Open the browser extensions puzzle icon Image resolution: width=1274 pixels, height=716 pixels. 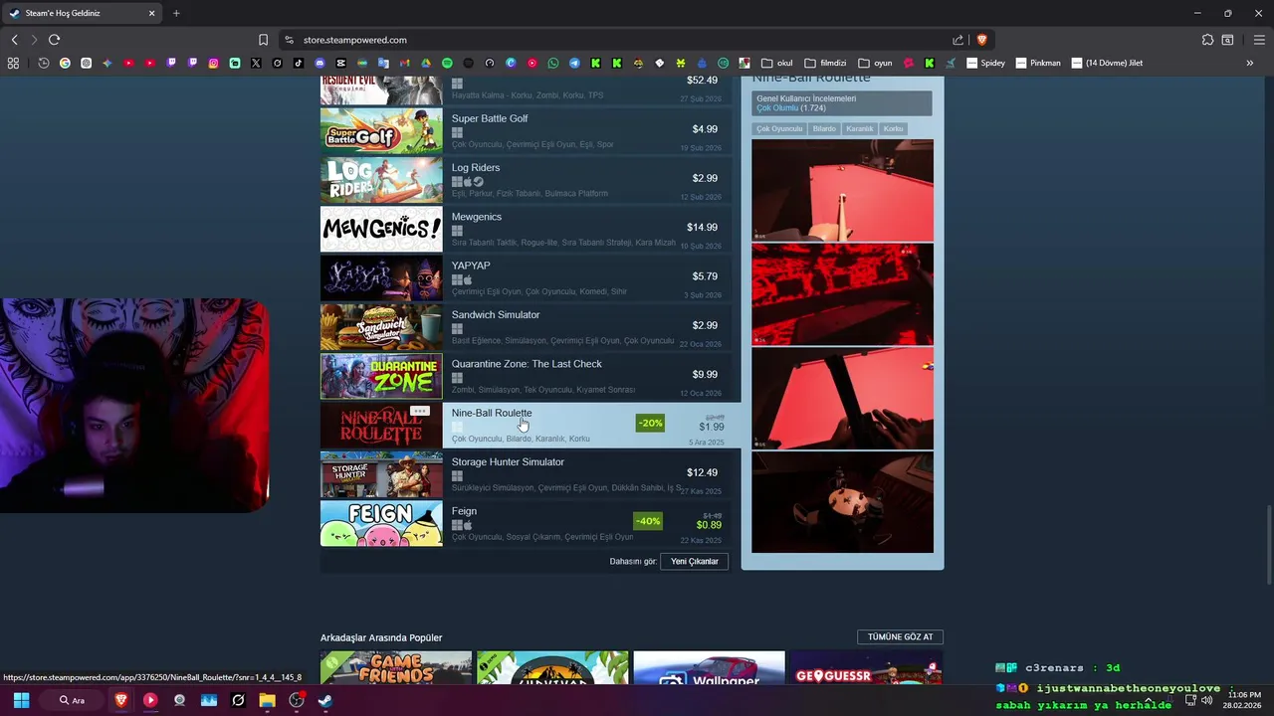[1207, 40]
